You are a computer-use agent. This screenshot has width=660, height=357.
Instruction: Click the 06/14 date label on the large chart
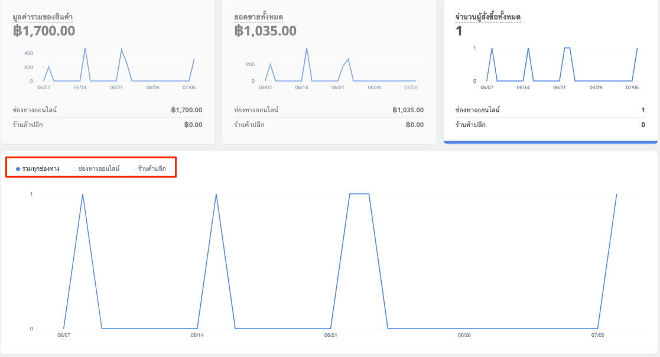(x=197, y=335)
